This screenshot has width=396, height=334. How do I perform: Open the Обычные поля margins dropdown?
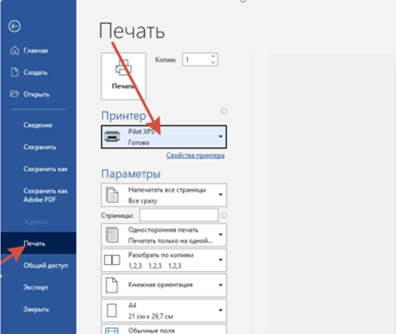click(x=164, y=329)
